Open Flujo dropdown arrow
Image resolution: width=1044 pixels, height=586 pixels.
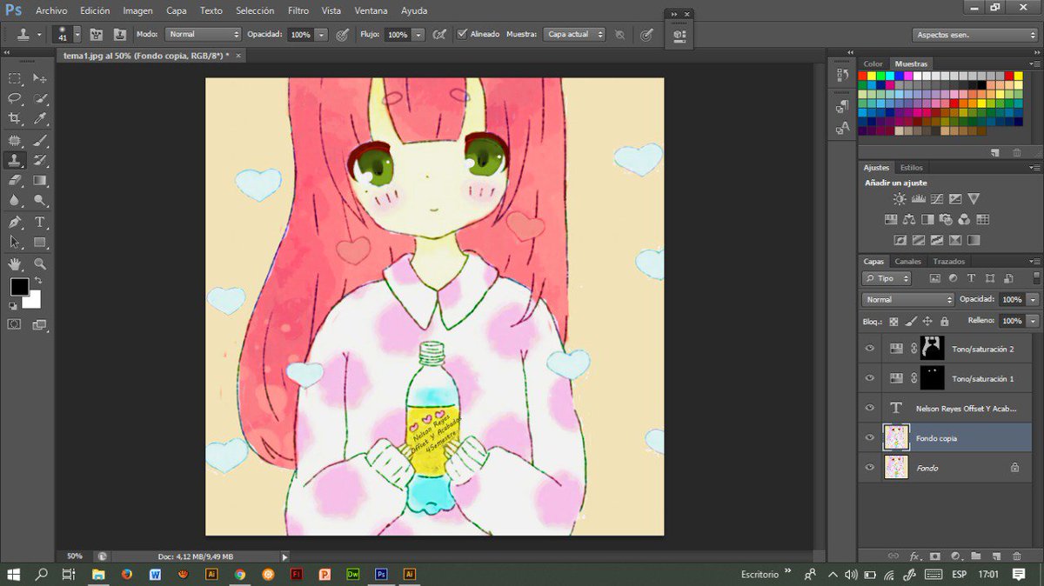[418, 35]
